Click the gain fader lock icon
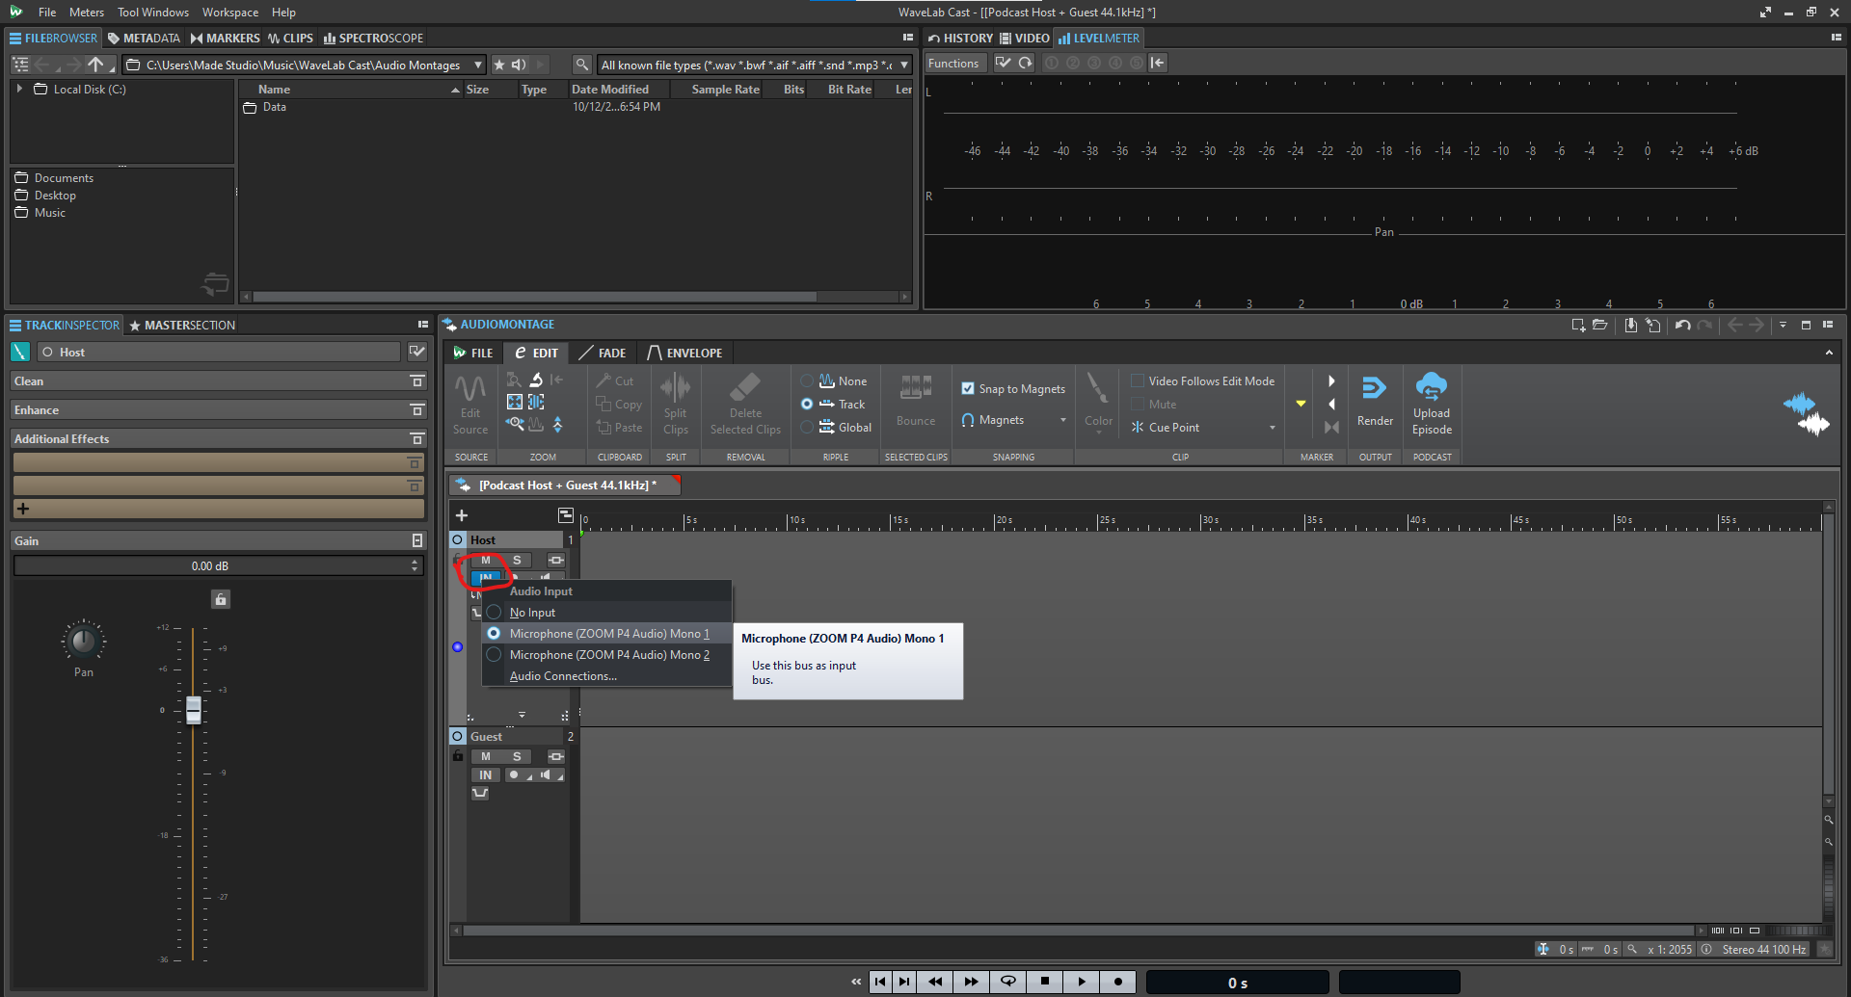 [221, 599]
